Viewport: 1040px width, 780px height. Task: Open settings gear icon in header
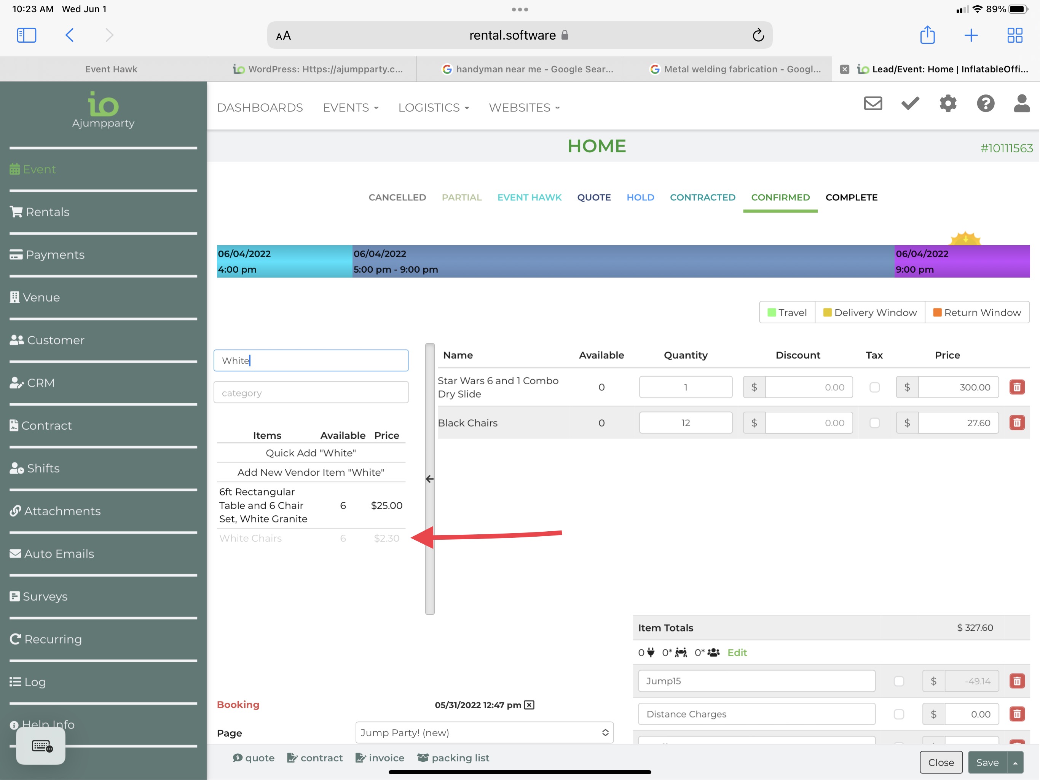pos(948,104)
